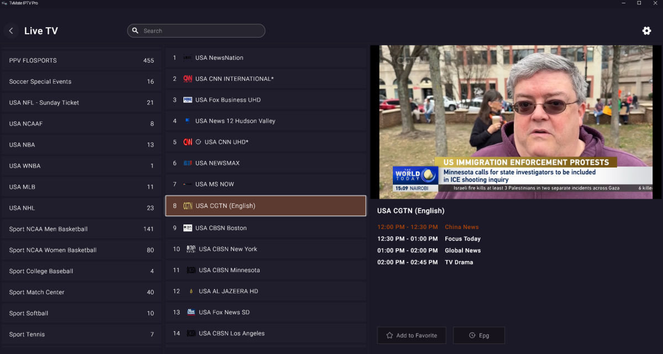663x354 pixels.
Task: Click the clock icon on Epg button
Action: (x=472, y=335)
